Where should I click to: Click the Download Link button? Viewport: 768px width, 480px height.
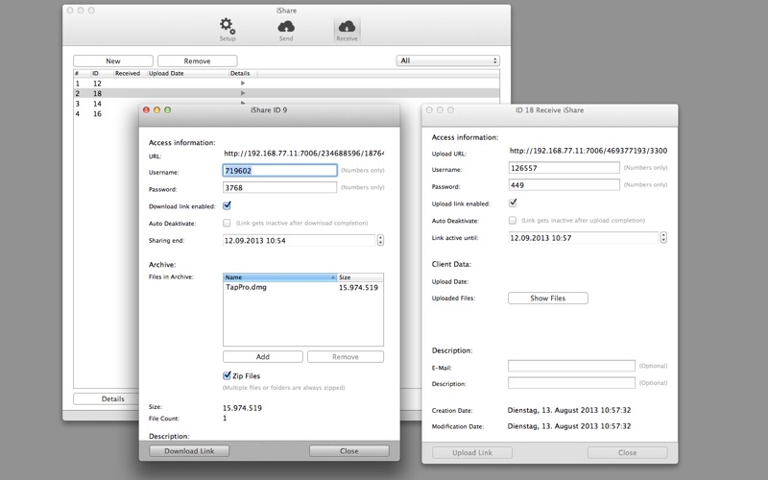tap(189, 450)
